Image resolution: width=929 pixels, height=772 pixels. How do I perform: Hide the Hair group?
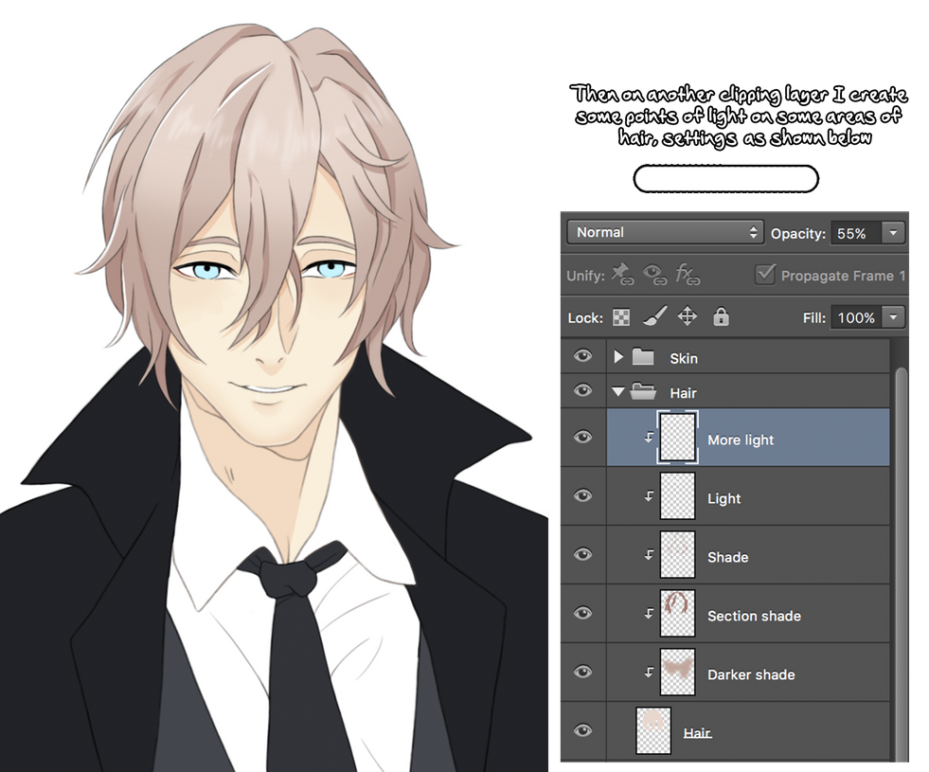coord(583,390)
